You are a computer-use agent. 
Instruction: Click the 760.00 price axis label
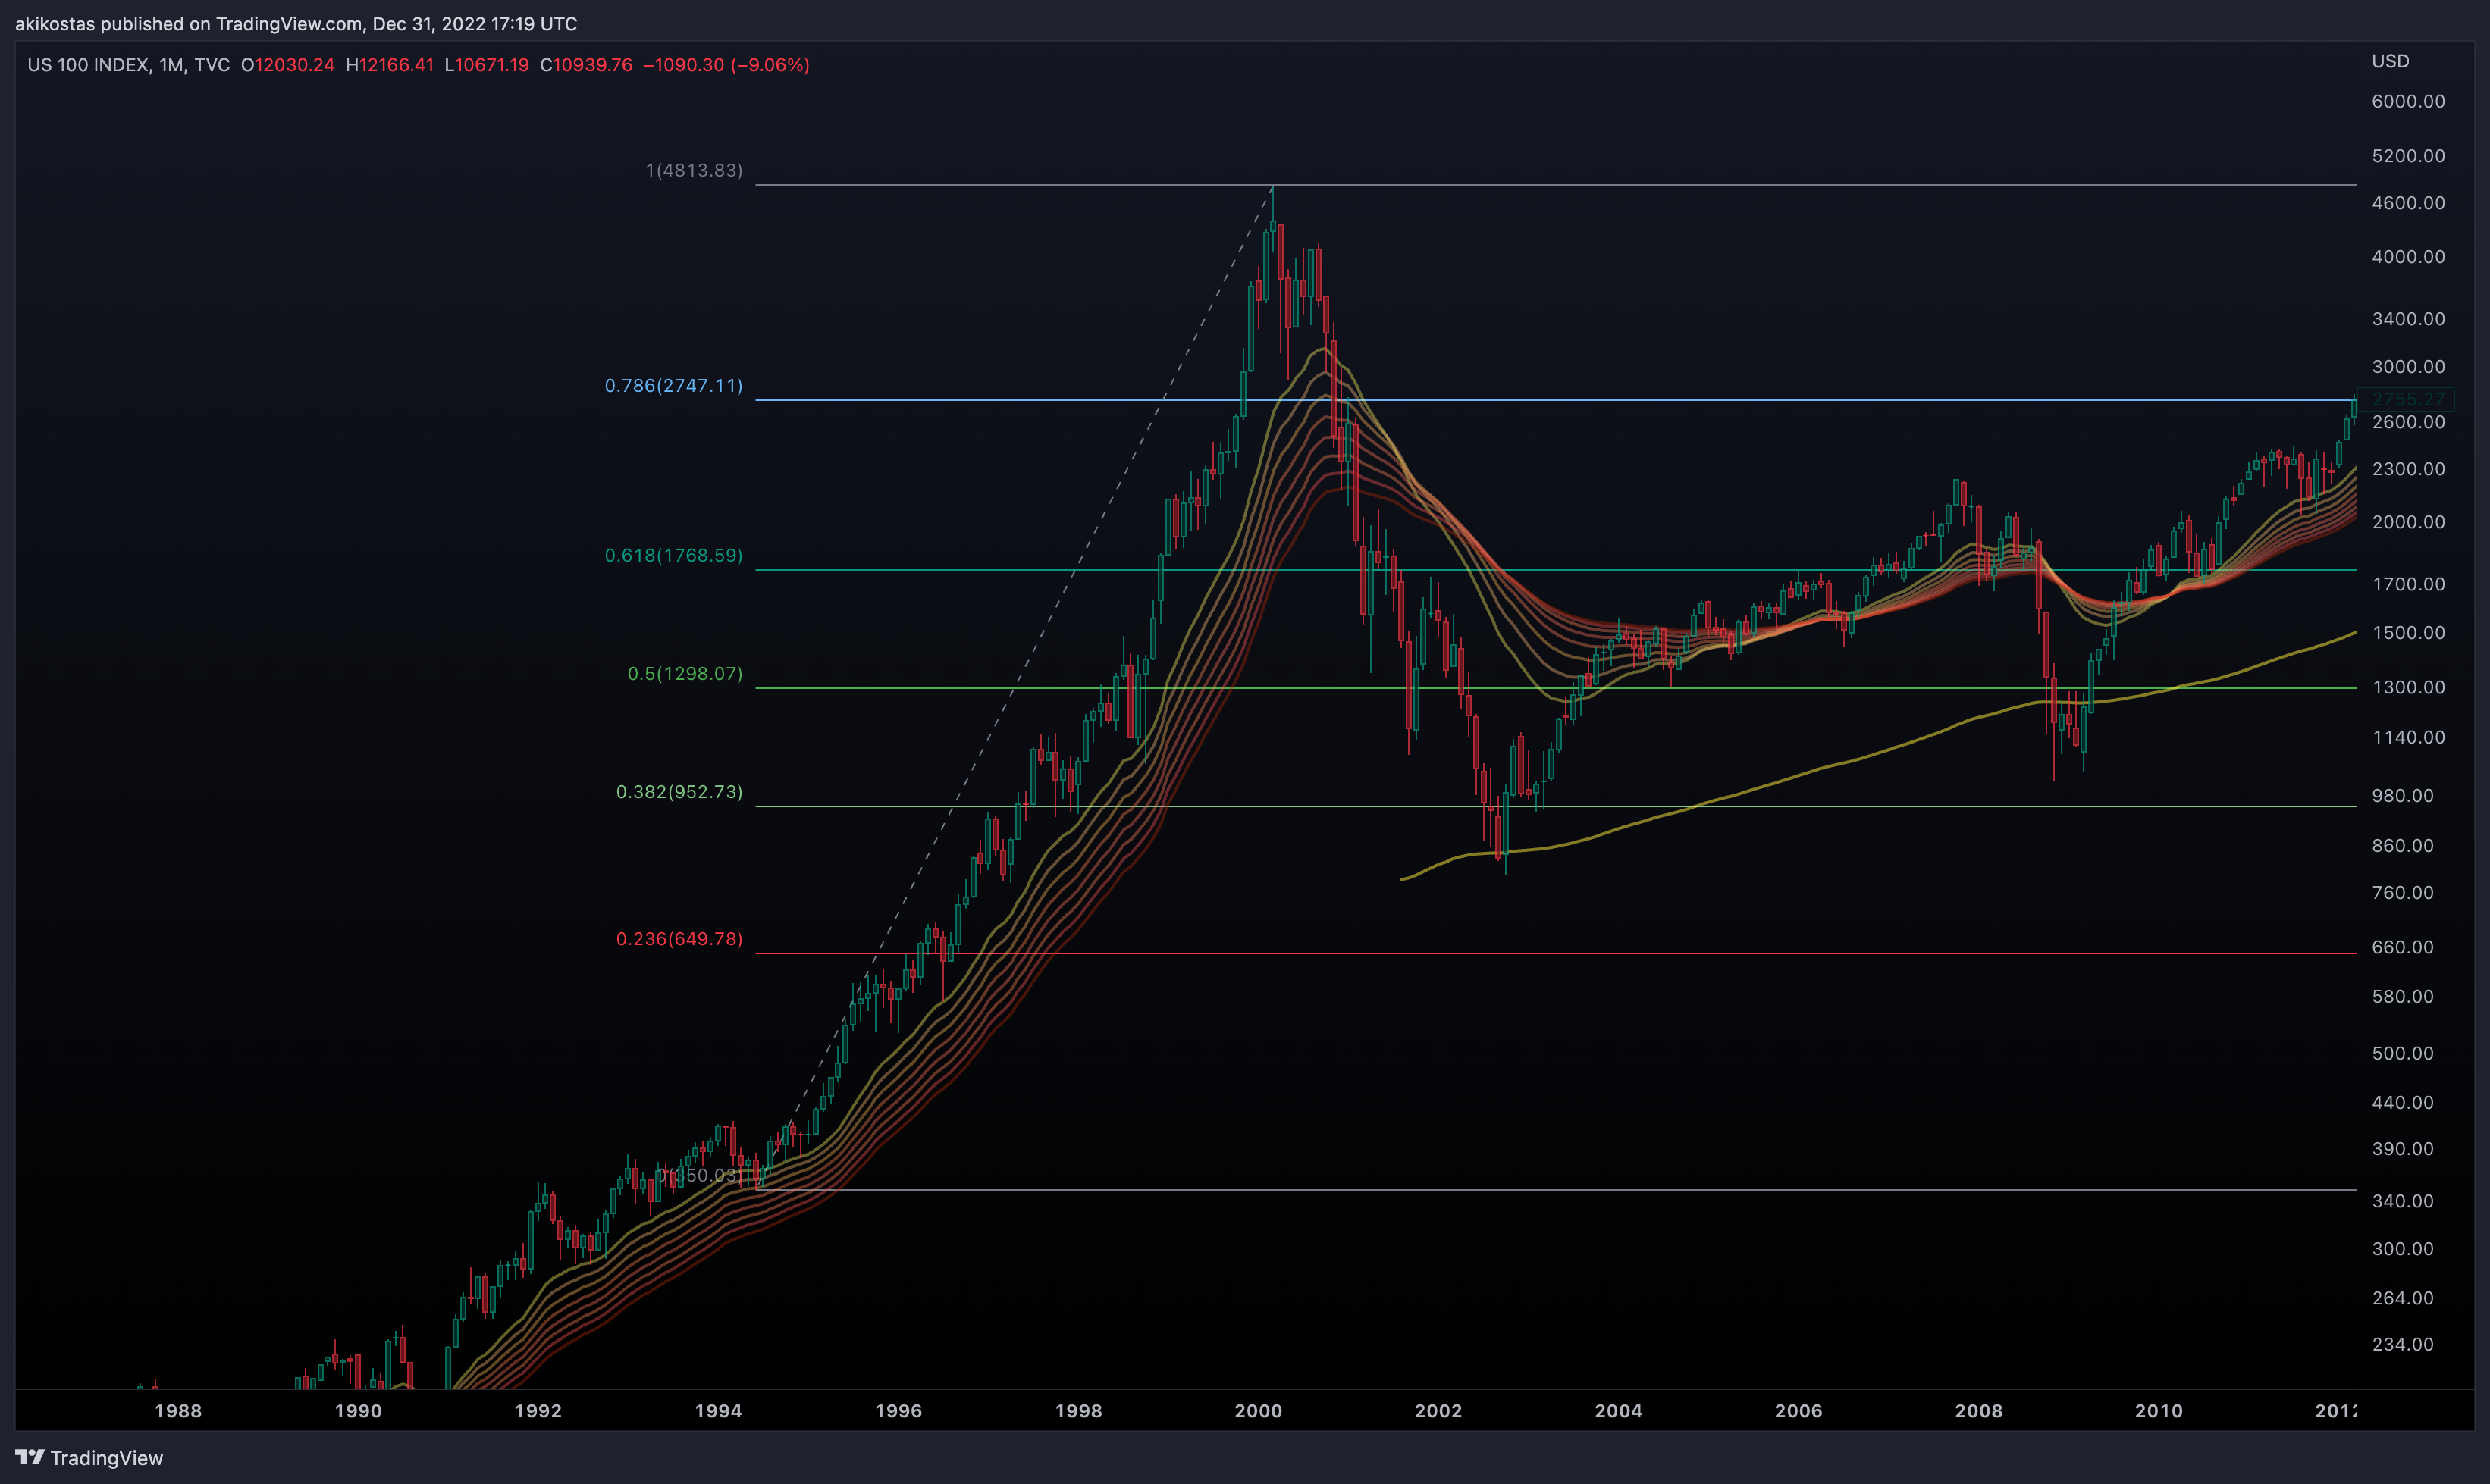[2402, 893]
